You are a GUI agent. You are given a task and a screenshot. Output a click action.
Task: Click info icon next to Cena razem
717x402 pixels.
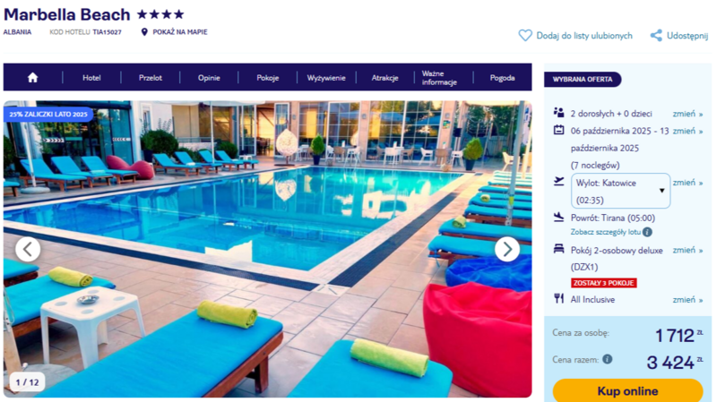click(608, 359)
